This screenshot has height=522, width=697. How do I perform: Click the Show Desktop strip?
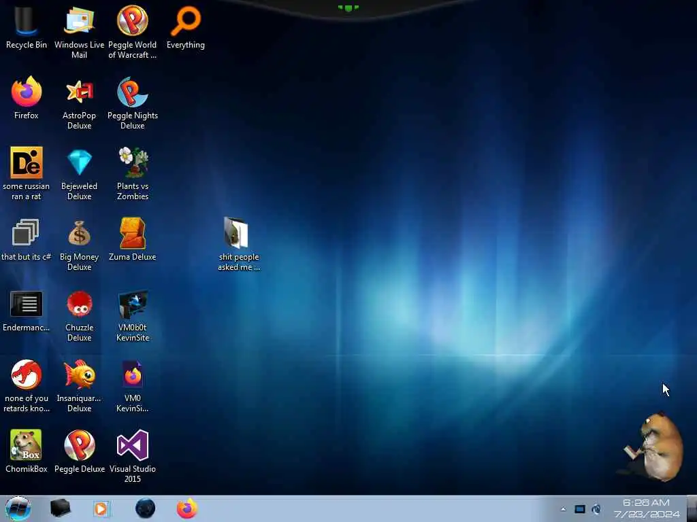point(692,508)
